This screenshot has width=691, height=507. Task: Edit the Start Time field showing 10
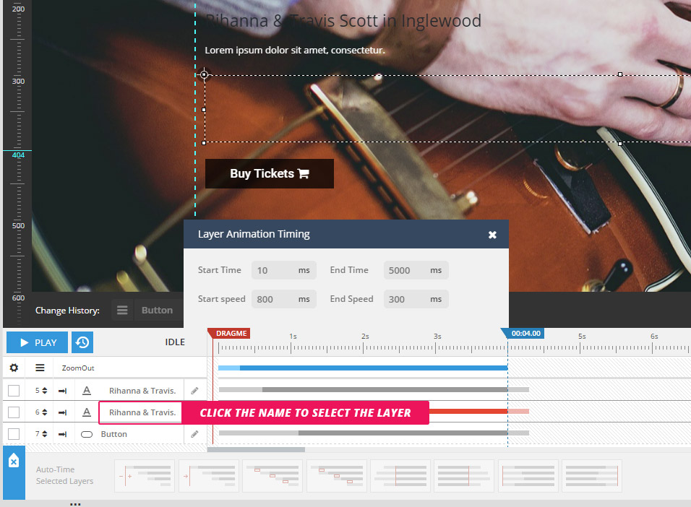[x=284, y=270]
